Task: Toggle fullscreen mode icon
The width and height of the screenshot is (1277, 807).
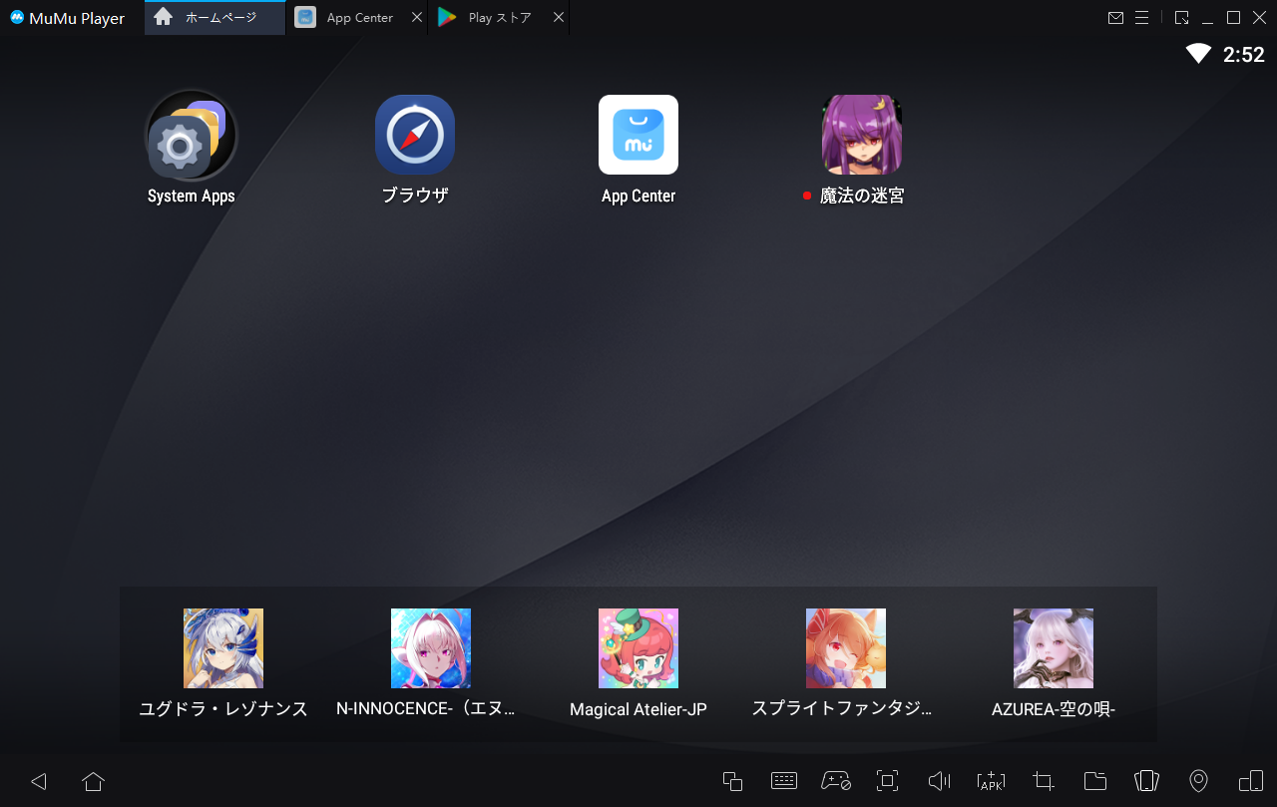Action: (x=888, y=781)
